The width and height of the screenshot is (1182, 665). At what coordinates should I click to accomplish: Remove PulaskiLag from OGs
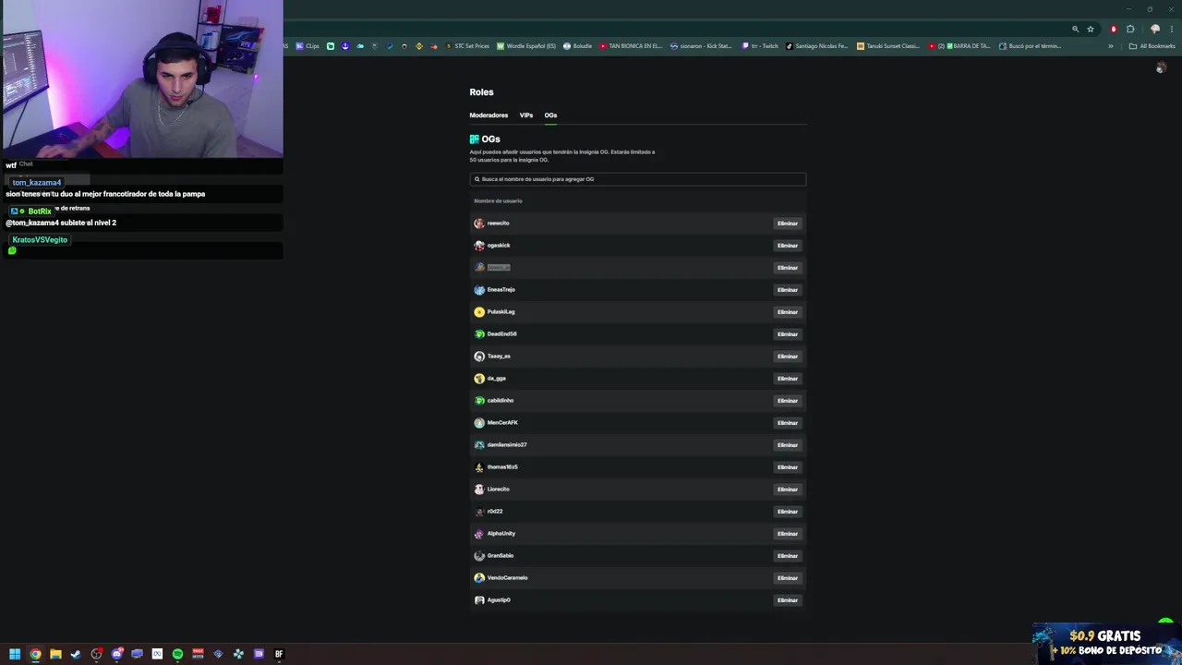pos(787,312)
